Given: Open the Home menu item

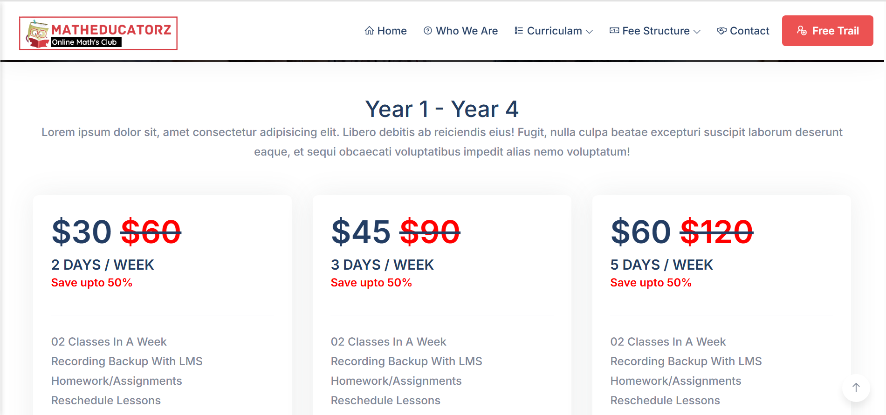Looking at the screenshot, I should point(392,31).
